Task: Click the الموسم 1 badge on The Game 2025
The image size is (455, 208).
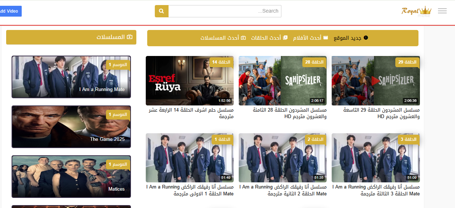Action: [118, 114]
